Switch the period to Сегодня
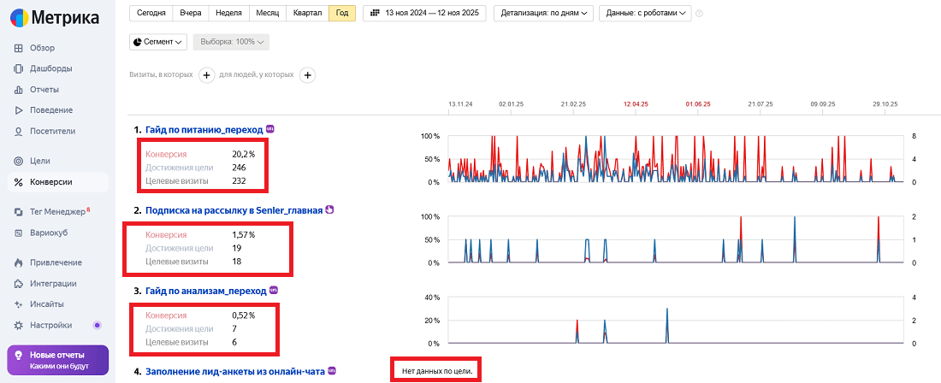The image size is (941, 383). [x=151, y=13]
